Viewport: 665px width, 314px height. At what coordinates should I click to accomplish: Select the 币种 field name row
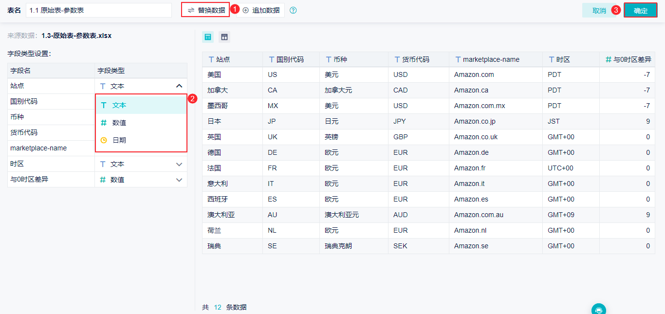51,117
